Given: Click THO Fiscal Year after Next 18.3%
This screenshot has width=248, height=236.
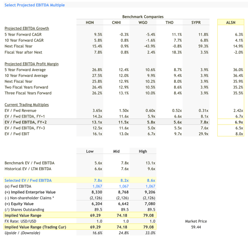Looking at the screenshot, I should pyautogui.click(x=177, y=52).
